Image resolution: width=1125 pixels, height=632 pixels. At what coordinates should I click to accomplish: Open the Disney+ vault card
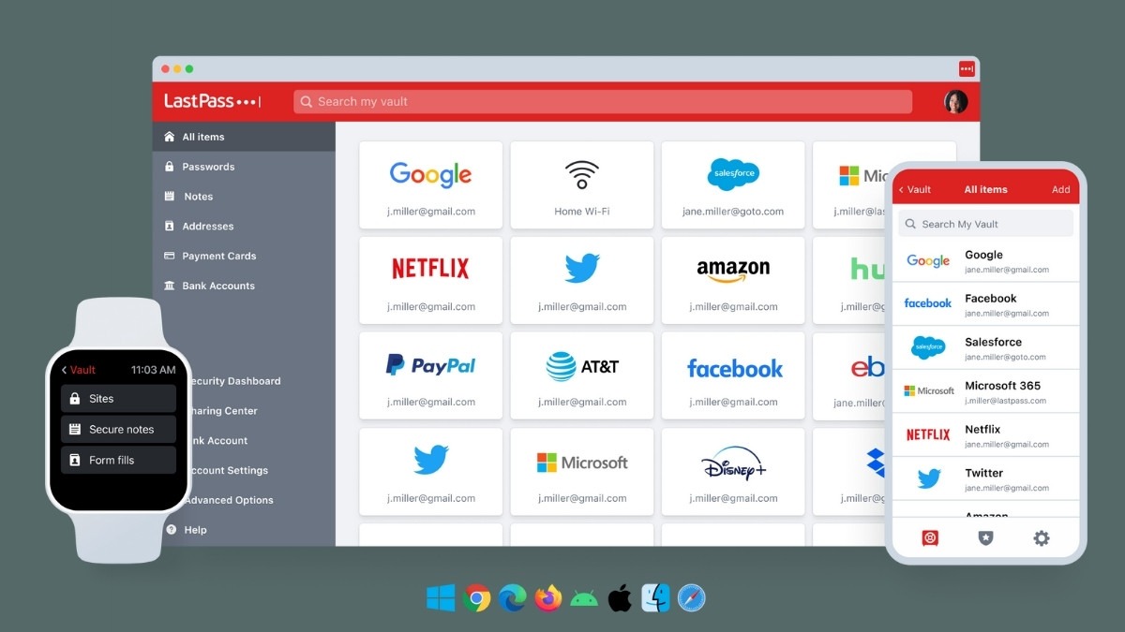733,471
